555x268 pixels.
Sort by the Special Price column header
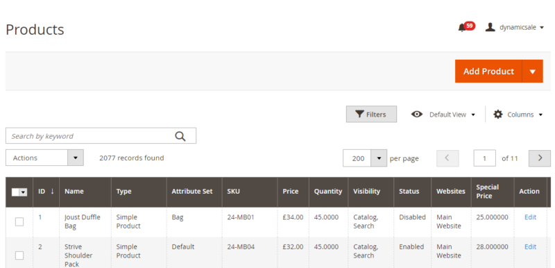(493, 192)
